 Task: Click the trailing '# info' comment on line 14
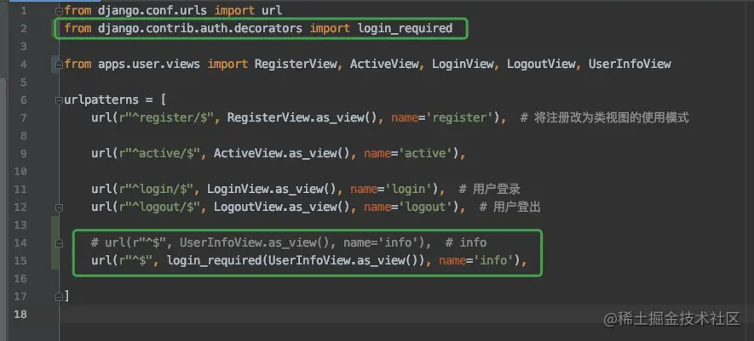[466, 243]
